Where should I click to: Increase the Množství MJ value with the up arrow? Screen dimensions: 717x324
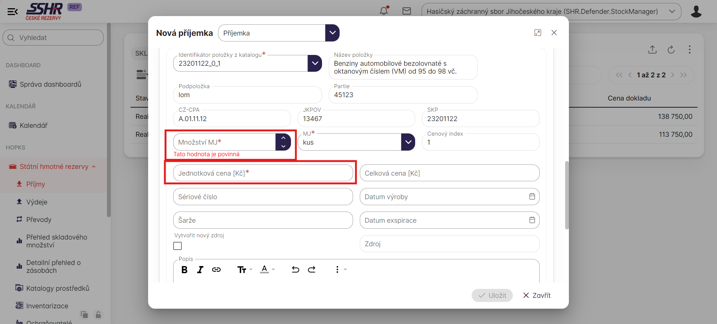pyautogui.click(x=283, y=138)
